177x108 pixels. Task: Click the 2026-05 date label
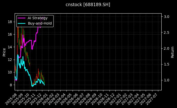pyautogui.click(x=66, y=99)
